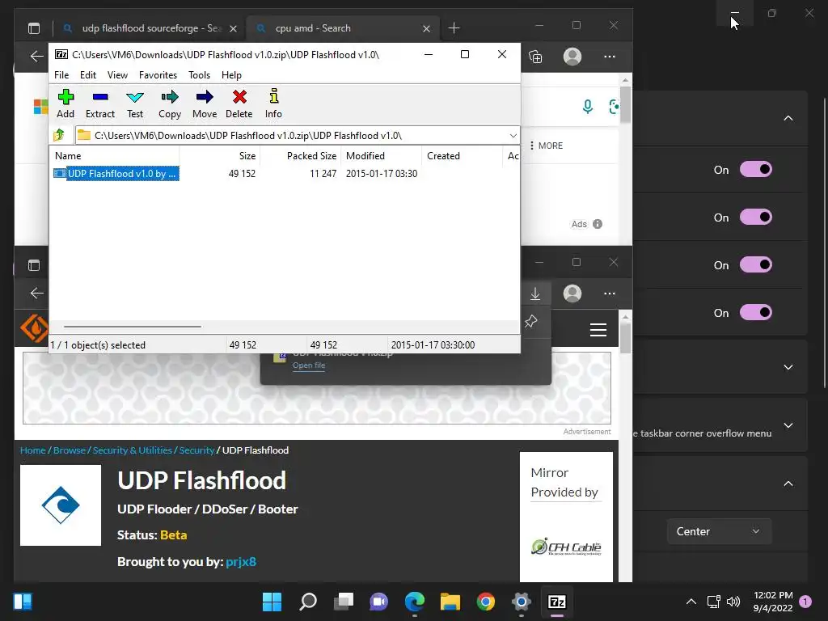
Task: Open the SourceForge hamburger menu
Action: pos(598,330)
